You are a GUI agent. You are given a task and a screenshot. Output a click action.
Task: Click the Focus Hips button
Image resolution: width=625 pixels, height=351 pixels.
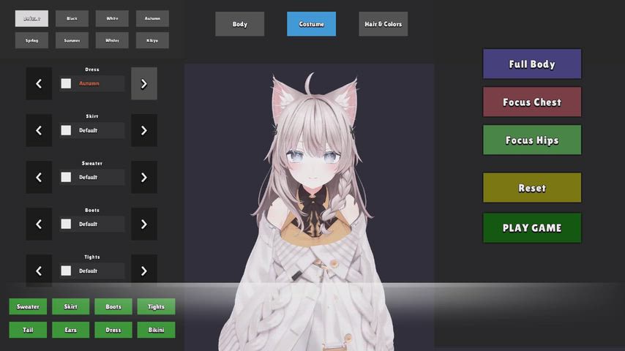coord(532,140)
